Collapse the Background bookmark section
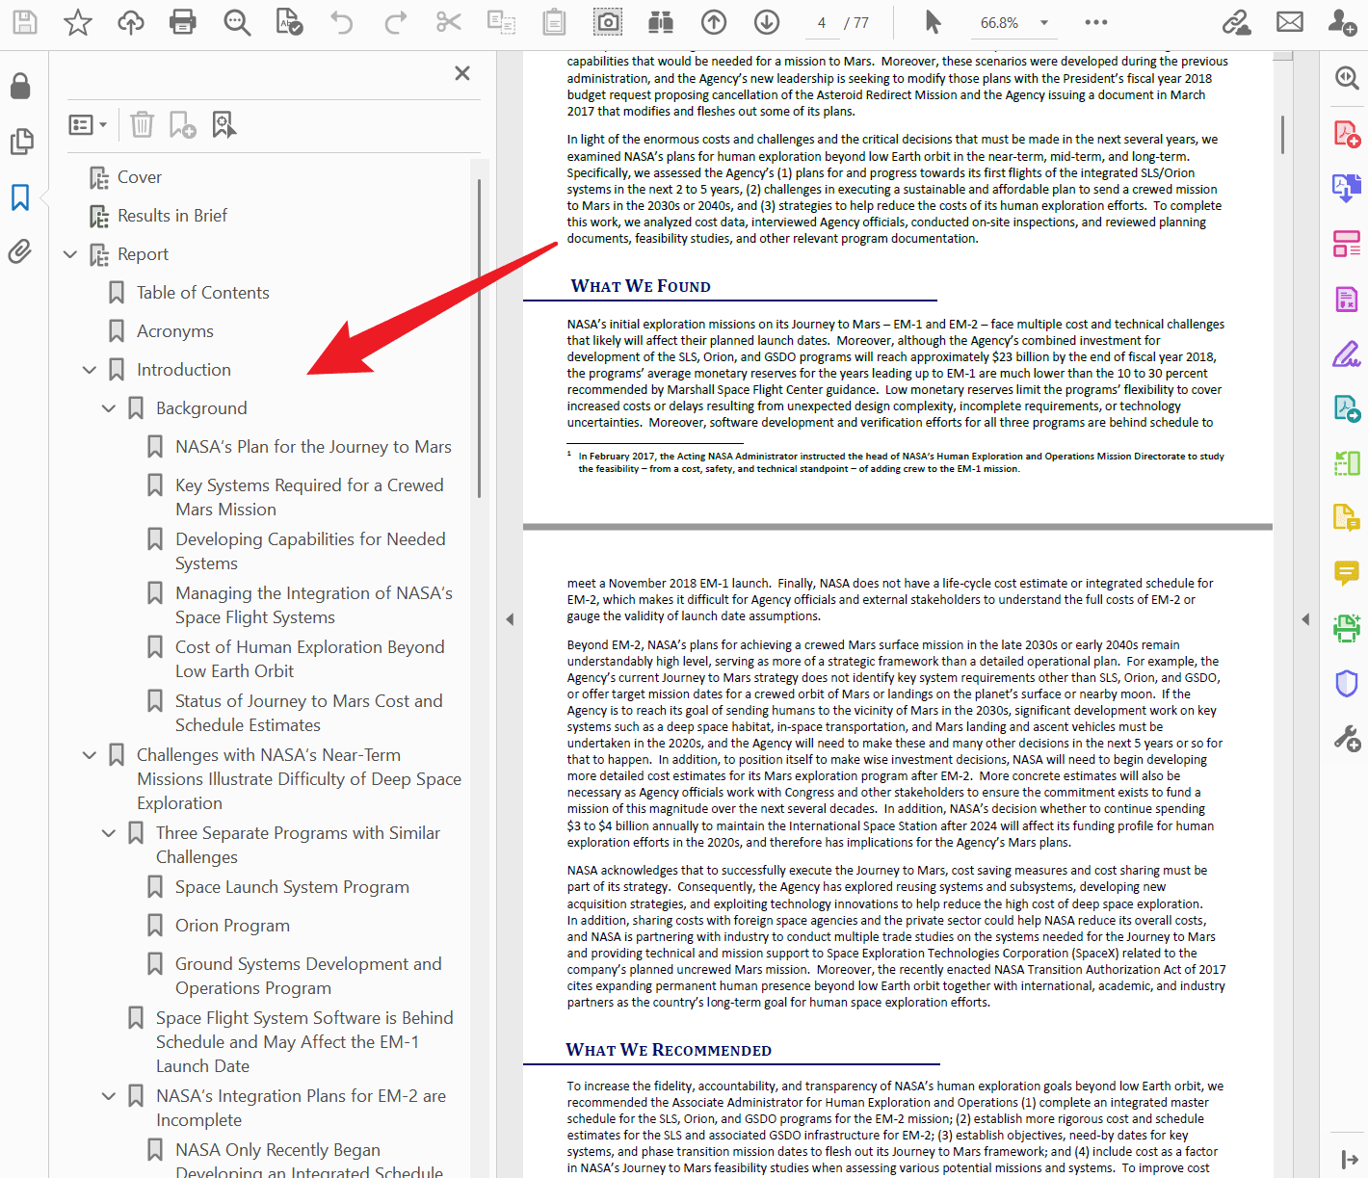The width and height of the screenshot is (1368, 1178). [x=109, y=408]
